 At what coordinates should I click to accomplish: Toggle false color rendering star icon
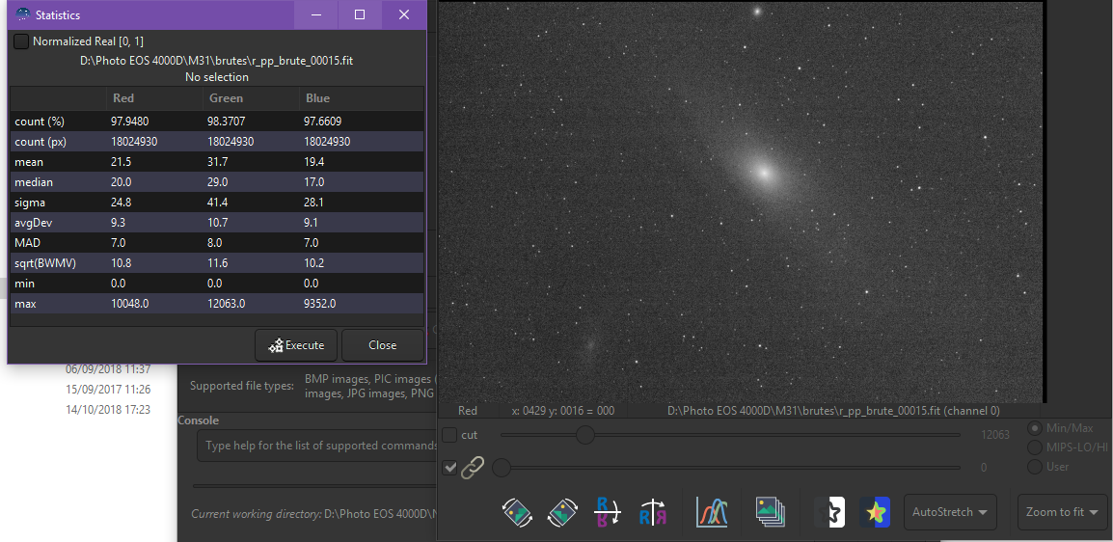coord(875,511)
